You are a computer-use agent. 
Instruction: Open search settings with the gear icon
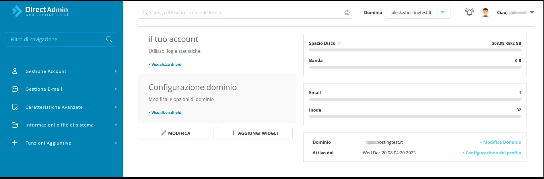(x=347, y=13)
